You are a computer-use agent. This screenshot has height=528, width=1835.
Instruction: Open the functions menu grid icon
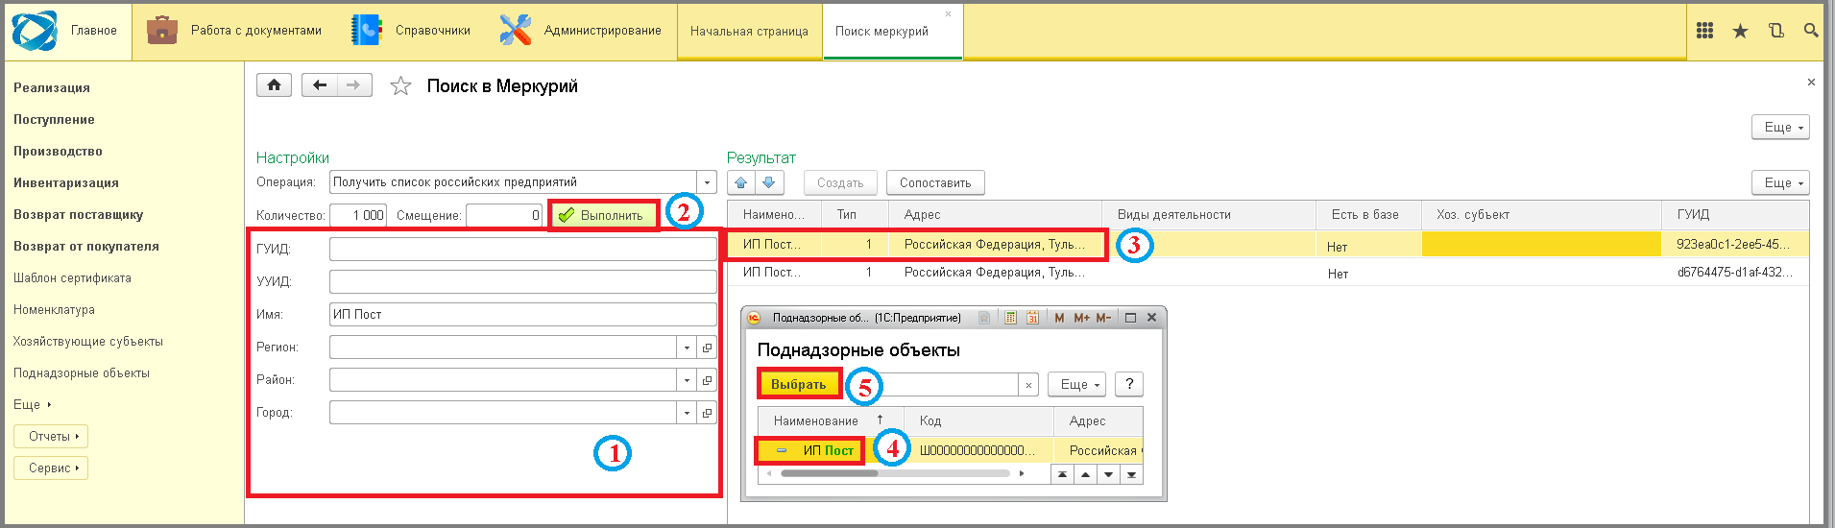pyautogui.click(x=1705, y=31)
